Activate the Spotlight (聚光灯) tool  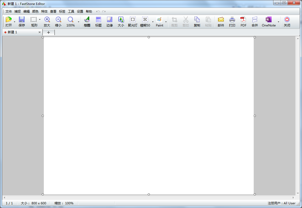(x=133, y=20)
